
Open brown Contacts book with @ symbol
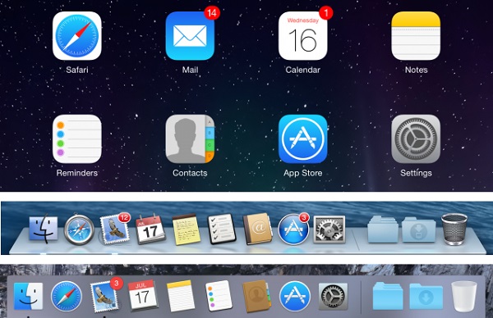pos(257,229)
